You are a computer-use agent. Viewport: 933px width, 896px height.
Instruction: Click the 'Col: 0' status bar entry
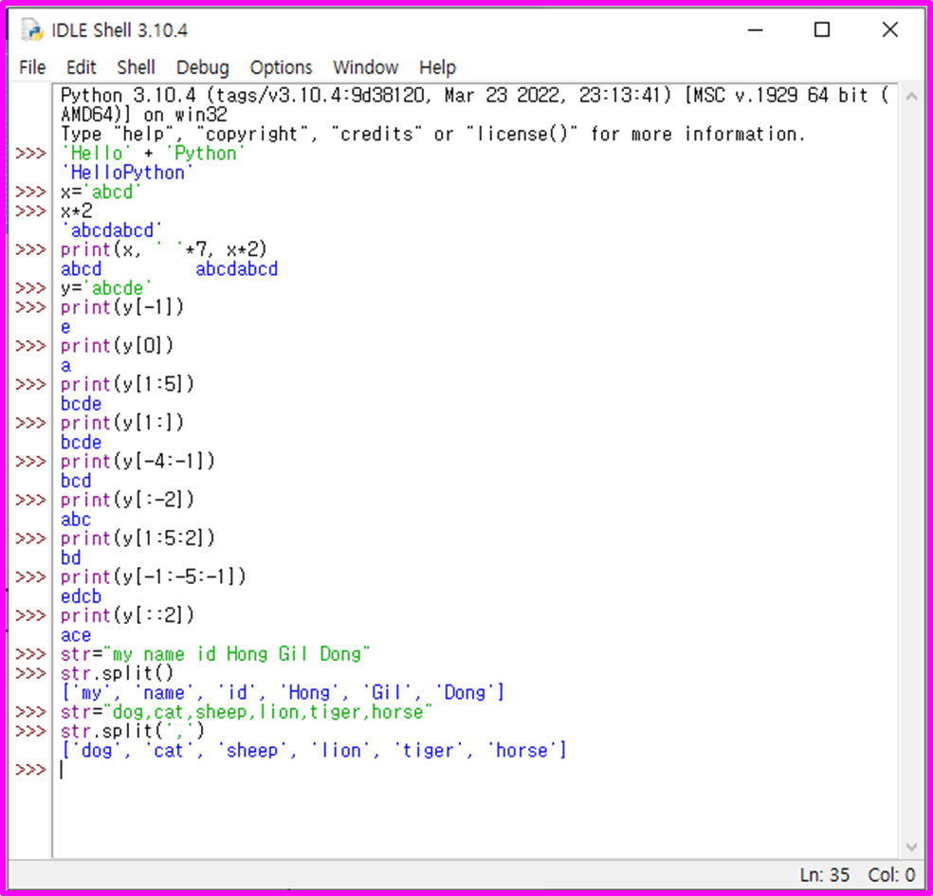[x=890, y=875]
